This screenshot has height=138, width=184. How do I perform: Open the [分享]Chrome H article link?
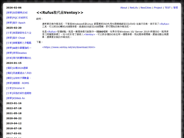click(x=15, y=88)
